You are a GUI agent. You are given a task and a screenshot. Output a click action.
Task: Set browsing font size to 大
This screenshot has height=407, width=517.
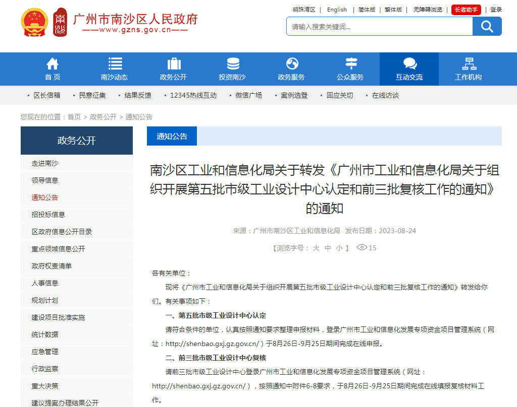coord(316,248)
